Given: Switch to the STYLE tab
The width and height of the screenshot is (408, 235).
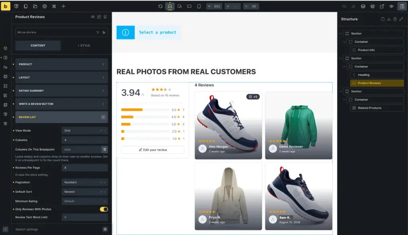Looking at the screenshot, I should click(x=84, y=45).
